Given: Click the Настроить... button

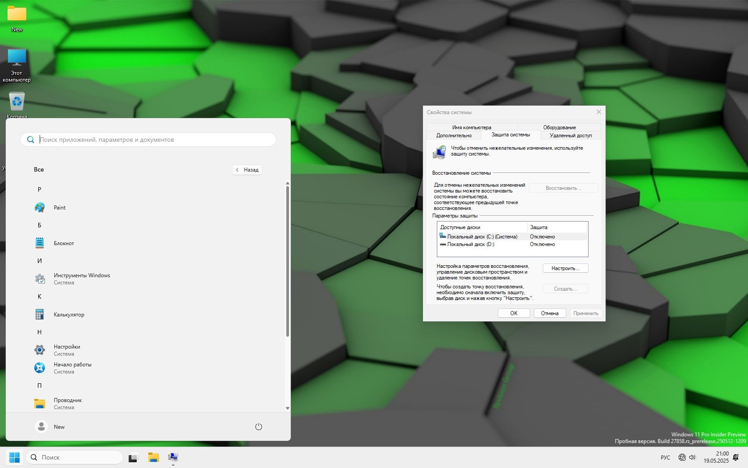Looking at the screenshot, I should click(x=565, y=268).
